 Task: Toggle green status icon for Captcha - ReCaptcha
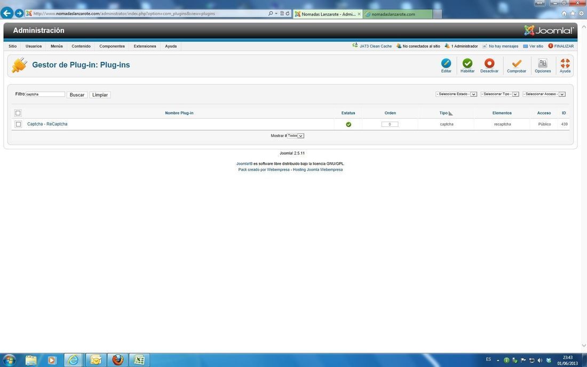[348, 124]
